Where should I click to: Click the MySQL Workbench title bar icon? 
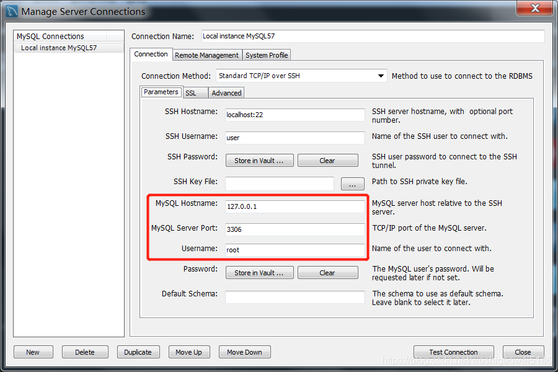[11, 11]
